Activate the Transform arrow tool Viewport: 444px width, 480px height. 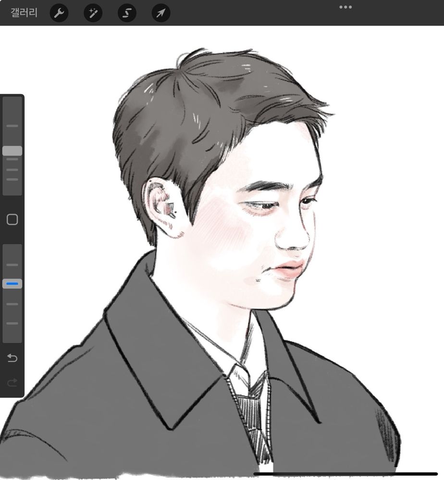pyautogui.click(x=161, y=13)
